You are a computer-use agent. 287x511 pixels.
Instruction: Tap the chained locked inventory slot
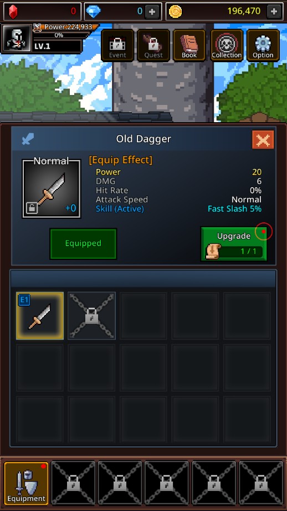tap(91, 316)
